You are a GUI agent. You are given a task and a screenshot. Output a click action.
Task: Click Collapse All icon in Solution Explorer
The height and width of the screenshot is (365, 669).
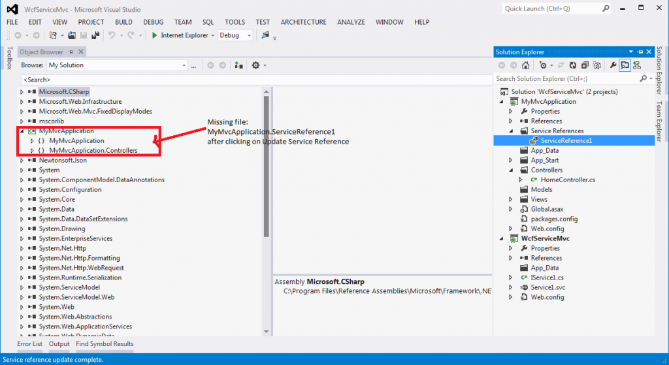pos(585,65)
